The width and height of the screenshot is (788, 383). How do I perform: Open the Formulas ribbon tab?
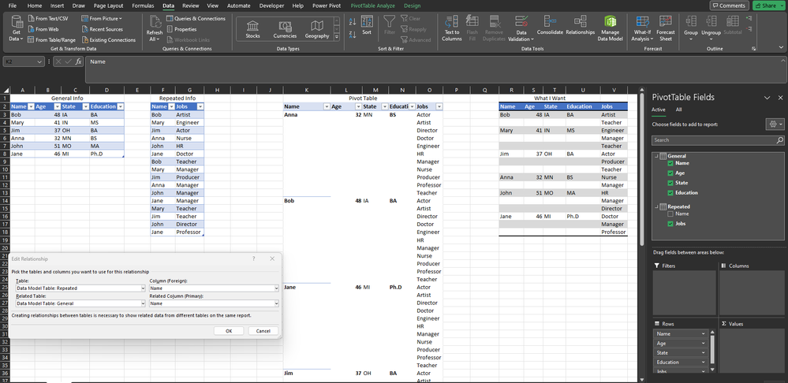(143, 6)
